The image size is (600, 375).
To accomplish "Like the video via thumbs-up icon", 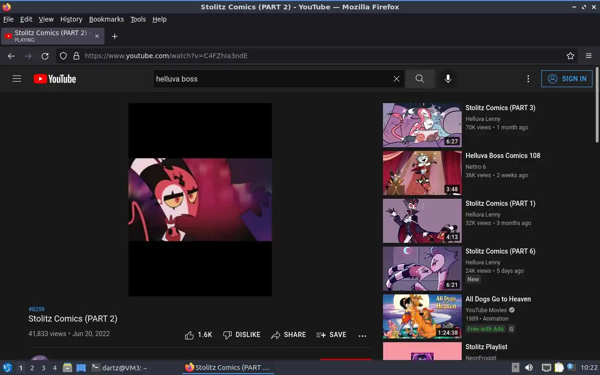I will (189, 335).
